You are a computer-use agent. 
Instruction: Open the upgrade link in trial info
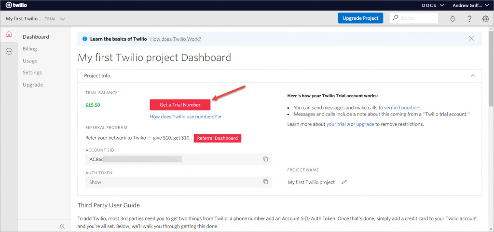pos(365,124)
